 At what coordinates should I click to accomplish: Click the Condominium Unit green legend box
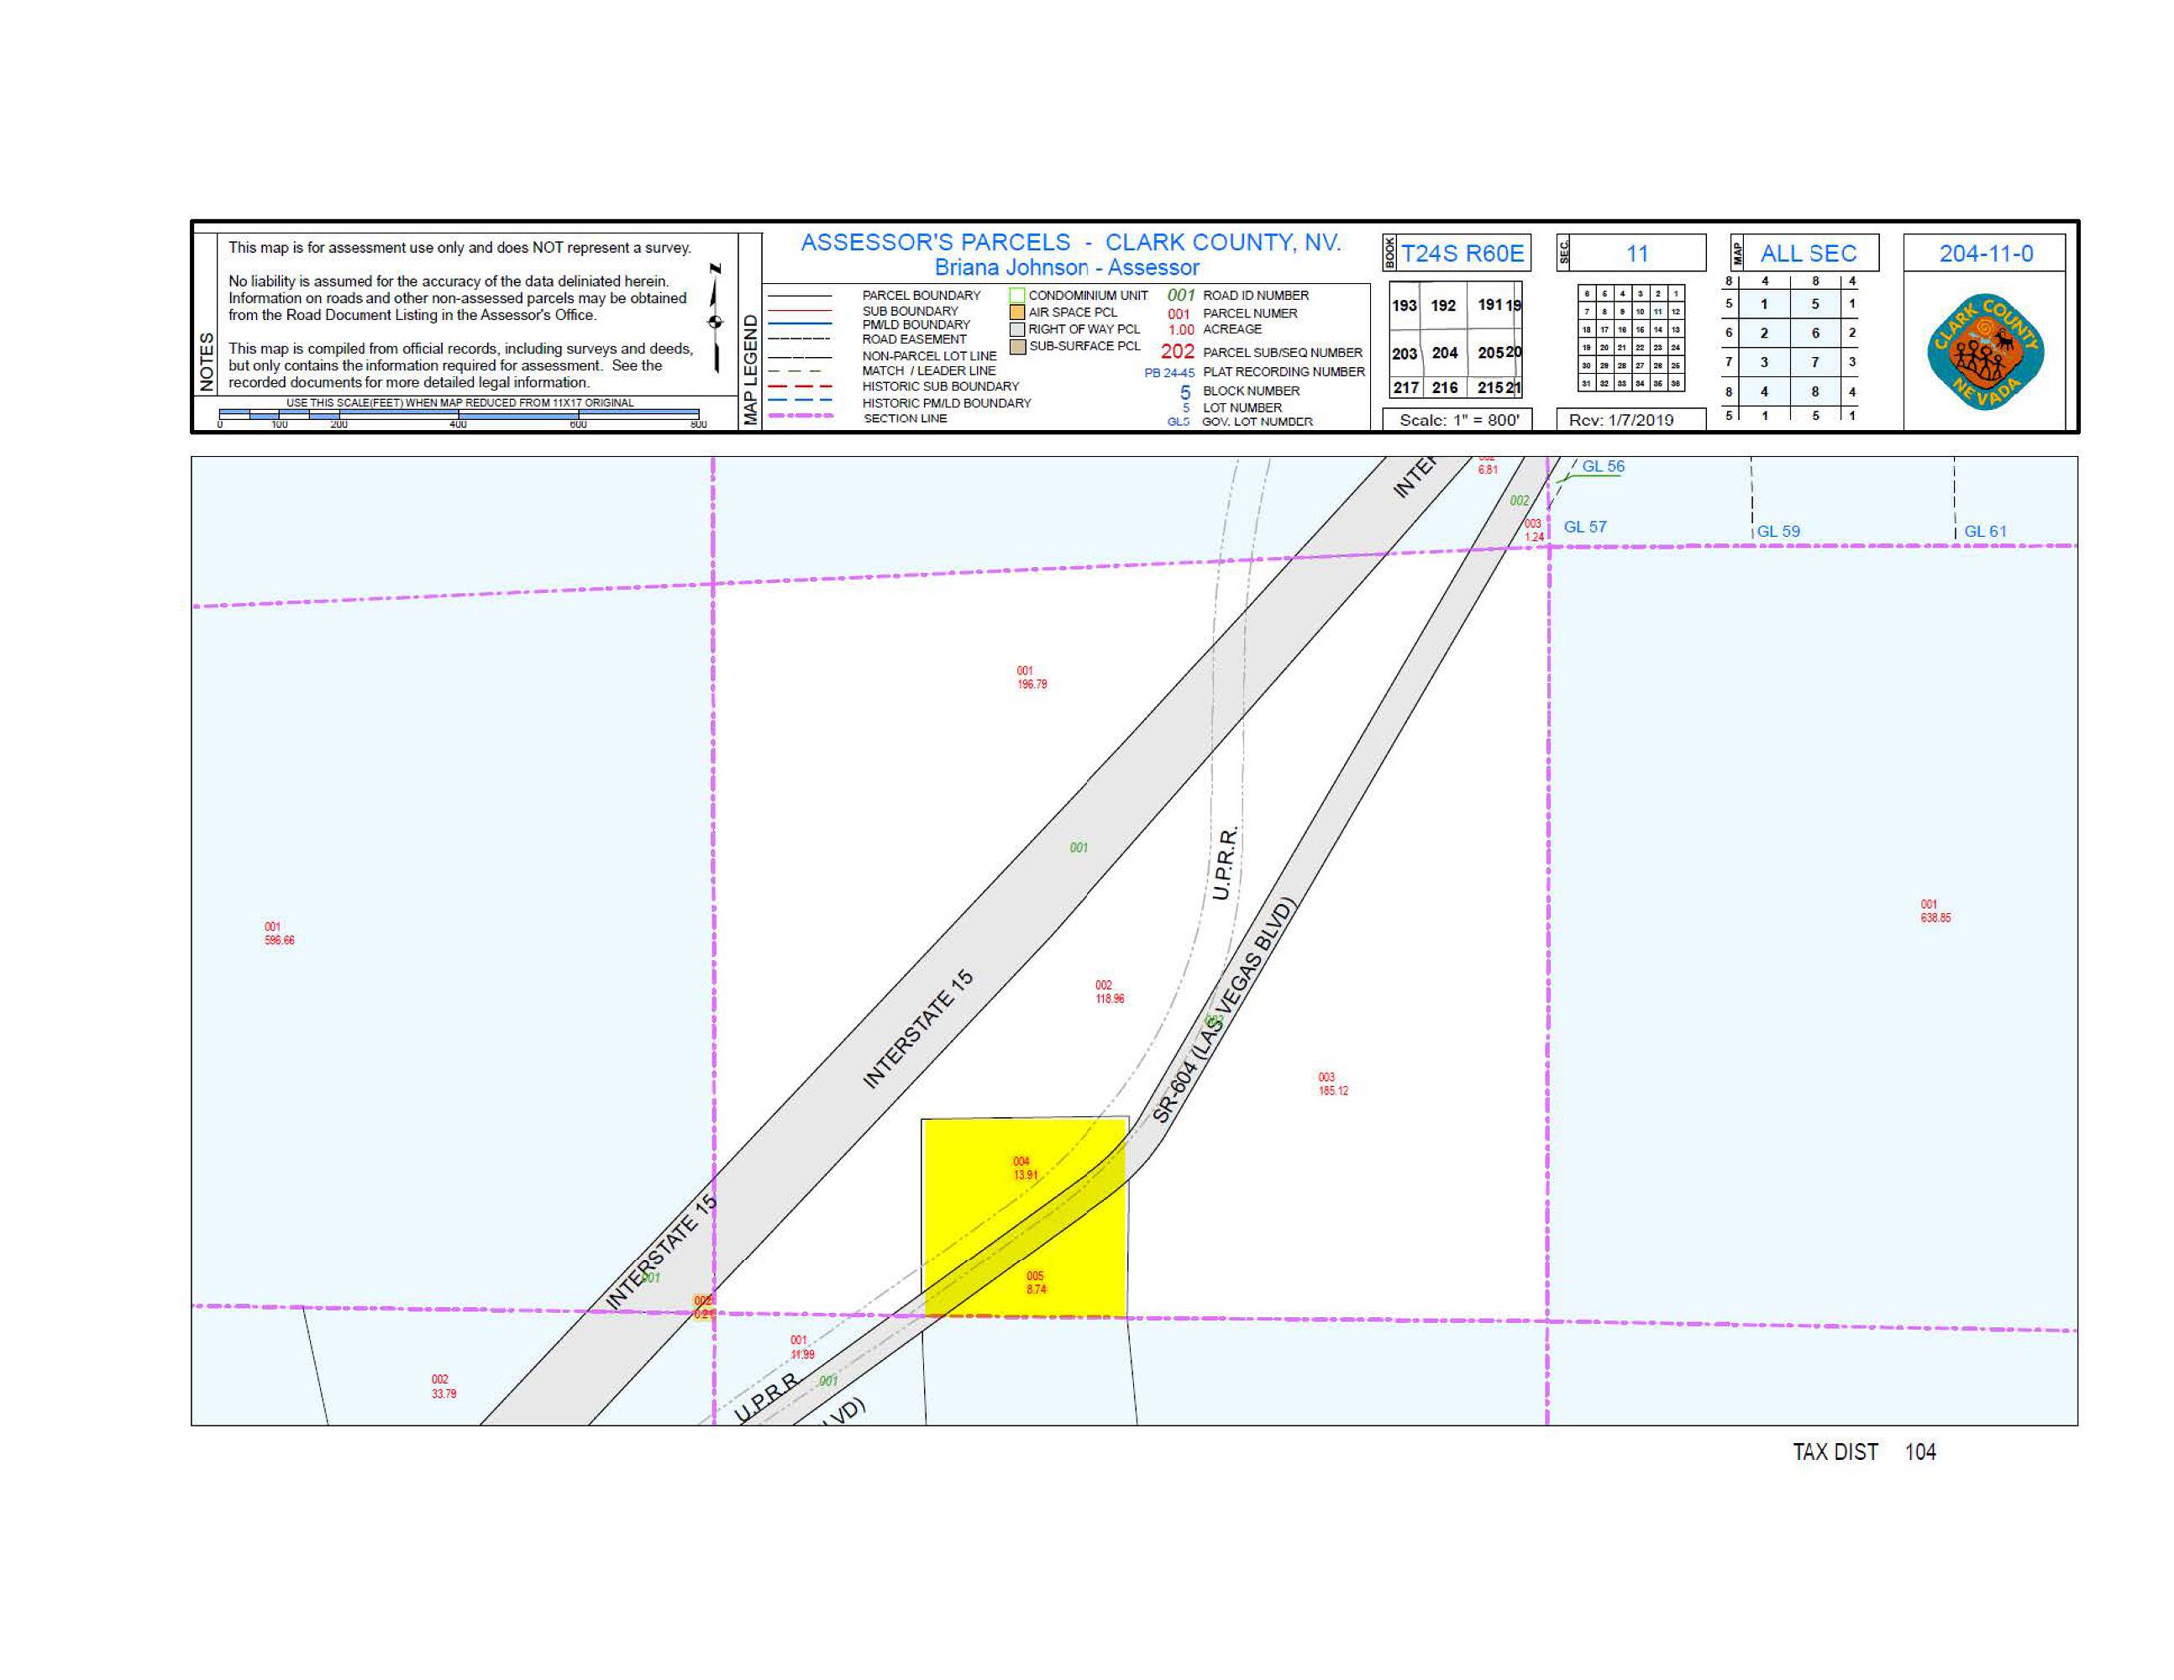1016,296
